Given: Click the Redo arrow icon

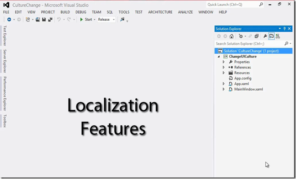Looking at the screenshot, I should (x=69, y=20).
